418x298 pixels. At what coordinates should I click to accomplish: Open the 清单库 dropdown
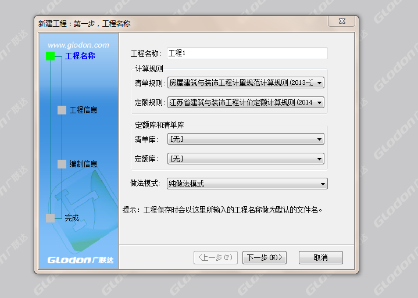coord(245,139)
